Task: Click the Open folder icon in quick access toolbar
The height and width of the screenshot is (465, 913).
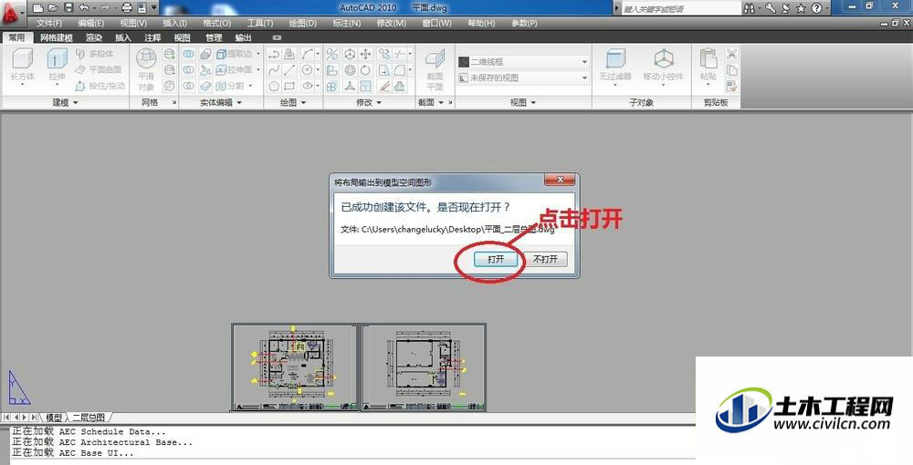Action: [54, 8]
